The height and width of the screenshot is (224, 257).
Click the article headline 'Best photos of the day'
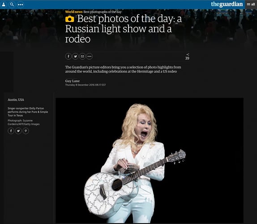point(124,29)
